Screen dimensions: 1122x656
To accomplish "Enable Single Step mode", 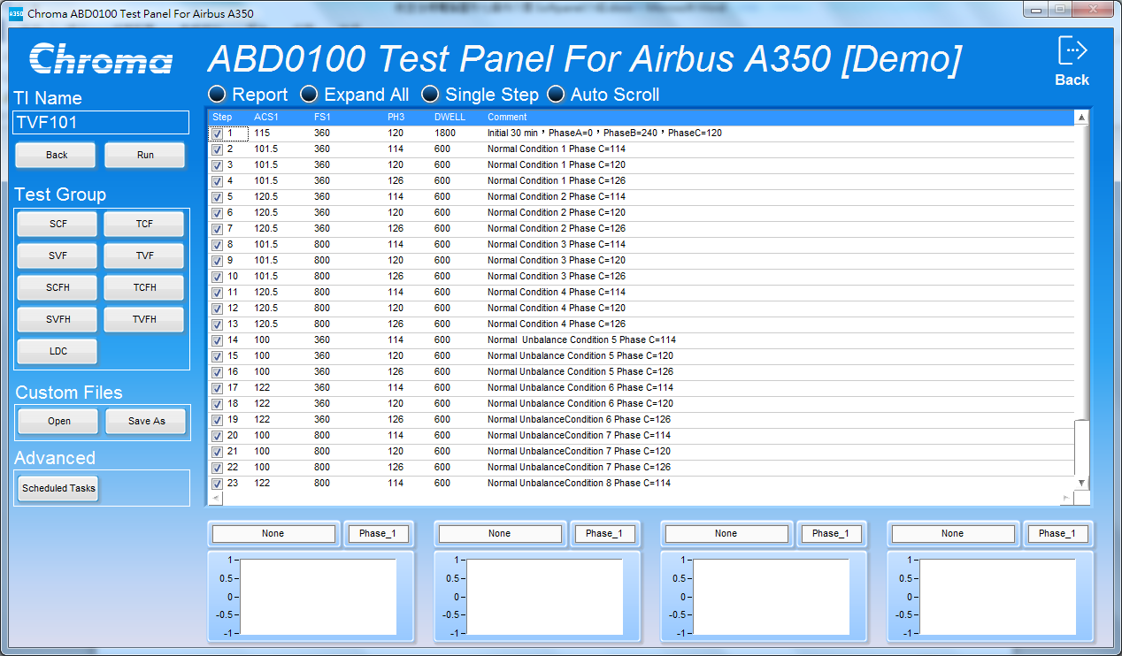I will [x=429, y=94].
